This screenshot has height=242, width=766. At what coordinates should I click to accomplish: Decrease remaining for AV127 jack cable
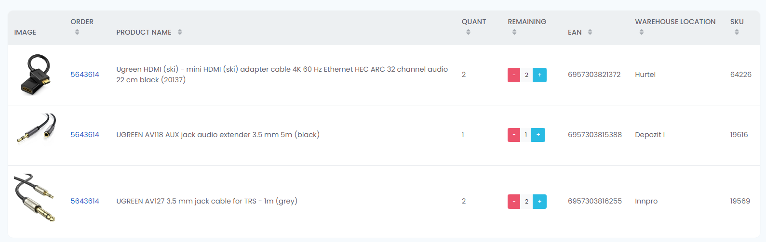(514, 202)
